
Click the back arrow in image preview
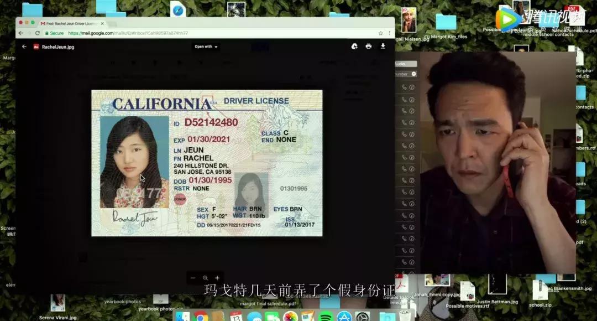click(x=24, y=46)
